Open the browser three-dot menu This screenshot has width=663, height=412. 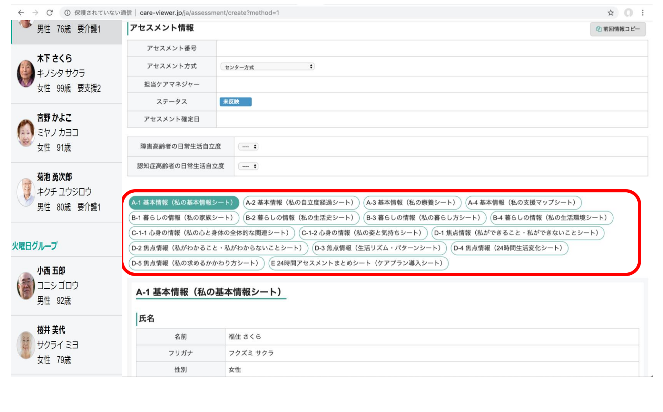point(643,13)
